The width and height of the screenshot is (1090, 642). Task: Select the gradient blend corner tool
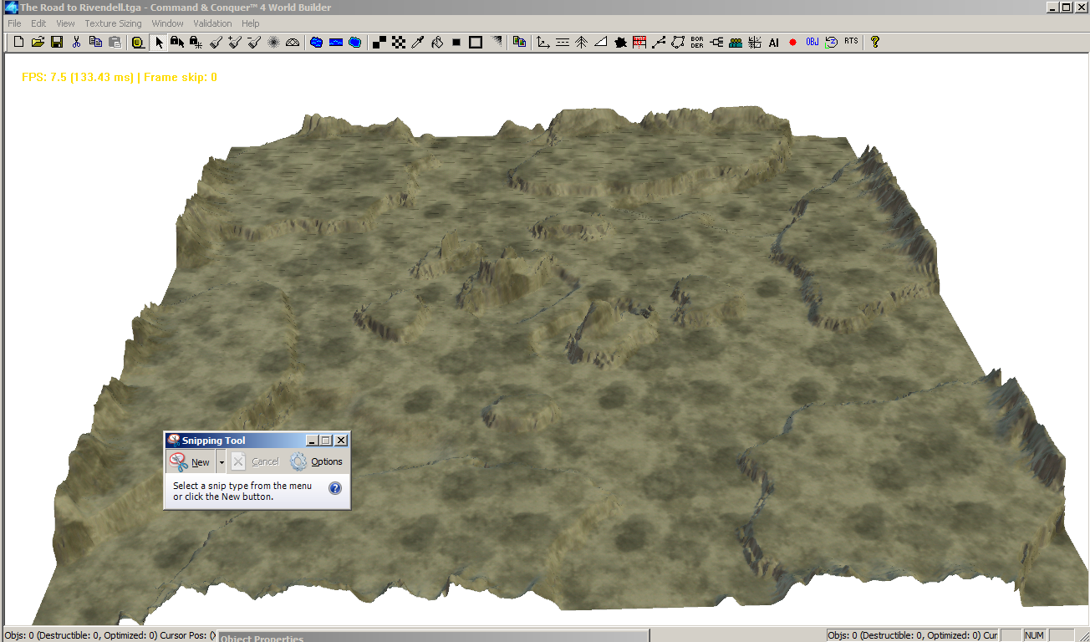497,42
